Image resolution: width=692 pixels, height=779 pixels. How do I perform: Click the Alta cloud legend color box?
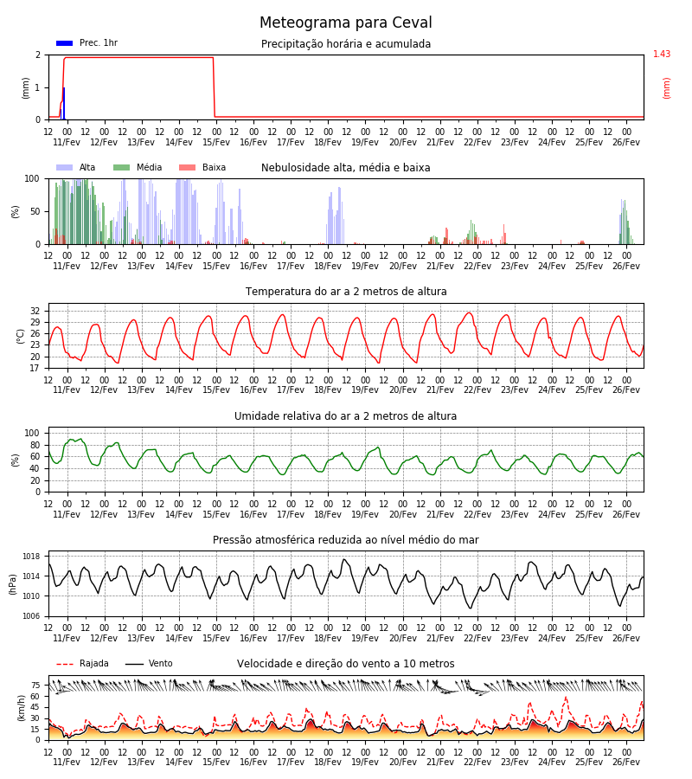pyautogui.click(x=65, y=167)
